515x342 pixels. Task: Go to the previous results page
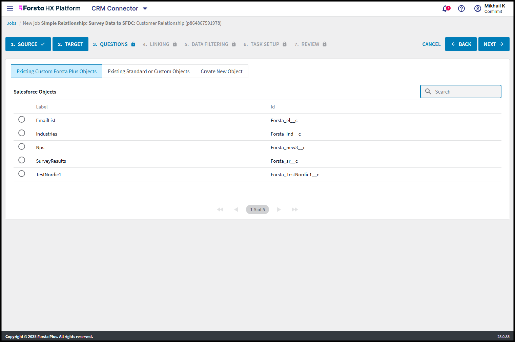236,209
